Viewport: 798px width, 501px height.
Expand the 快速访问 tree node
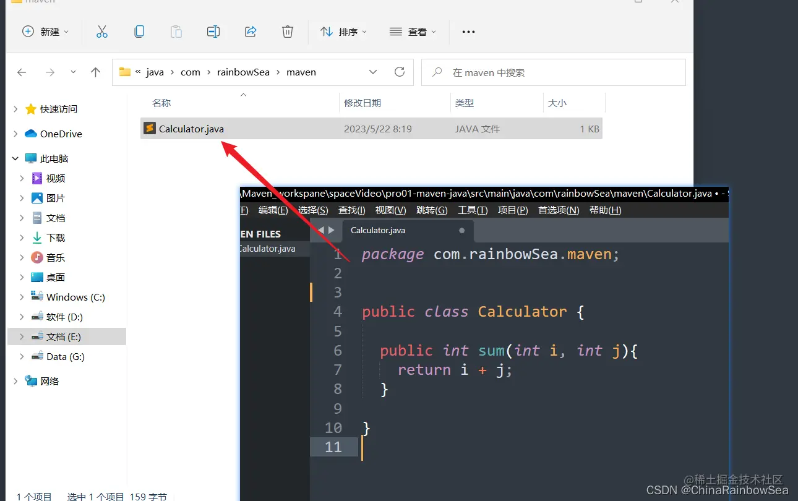(x=15, y=109)
